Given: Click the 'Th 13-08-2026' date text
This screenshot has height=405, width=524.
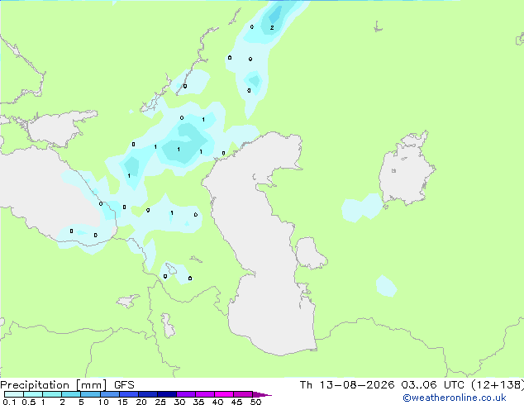Looking at the screenshot, I should click(x=347, y=384).
